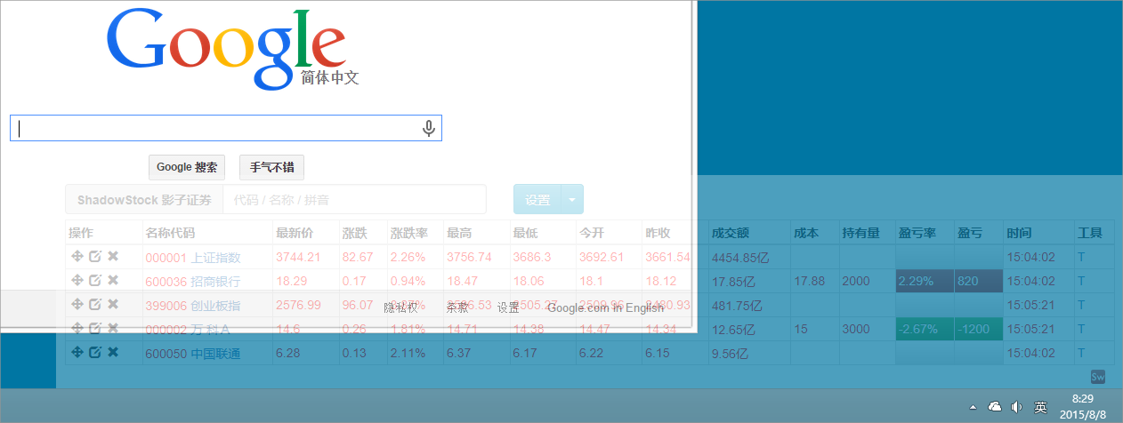Click the 2.29% profit rate cell
The width and height of the screenshot is (1123, 423).
[x=925, y=281]
